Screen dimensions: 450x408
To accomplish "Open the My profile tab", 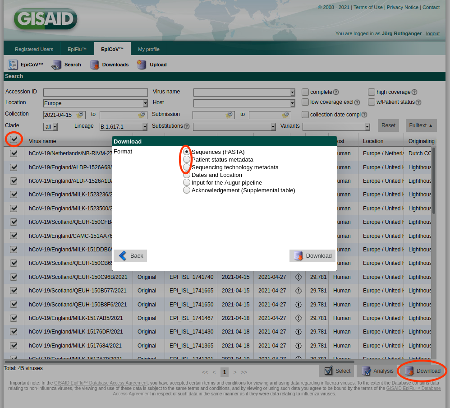I will [x=149, y=49].
